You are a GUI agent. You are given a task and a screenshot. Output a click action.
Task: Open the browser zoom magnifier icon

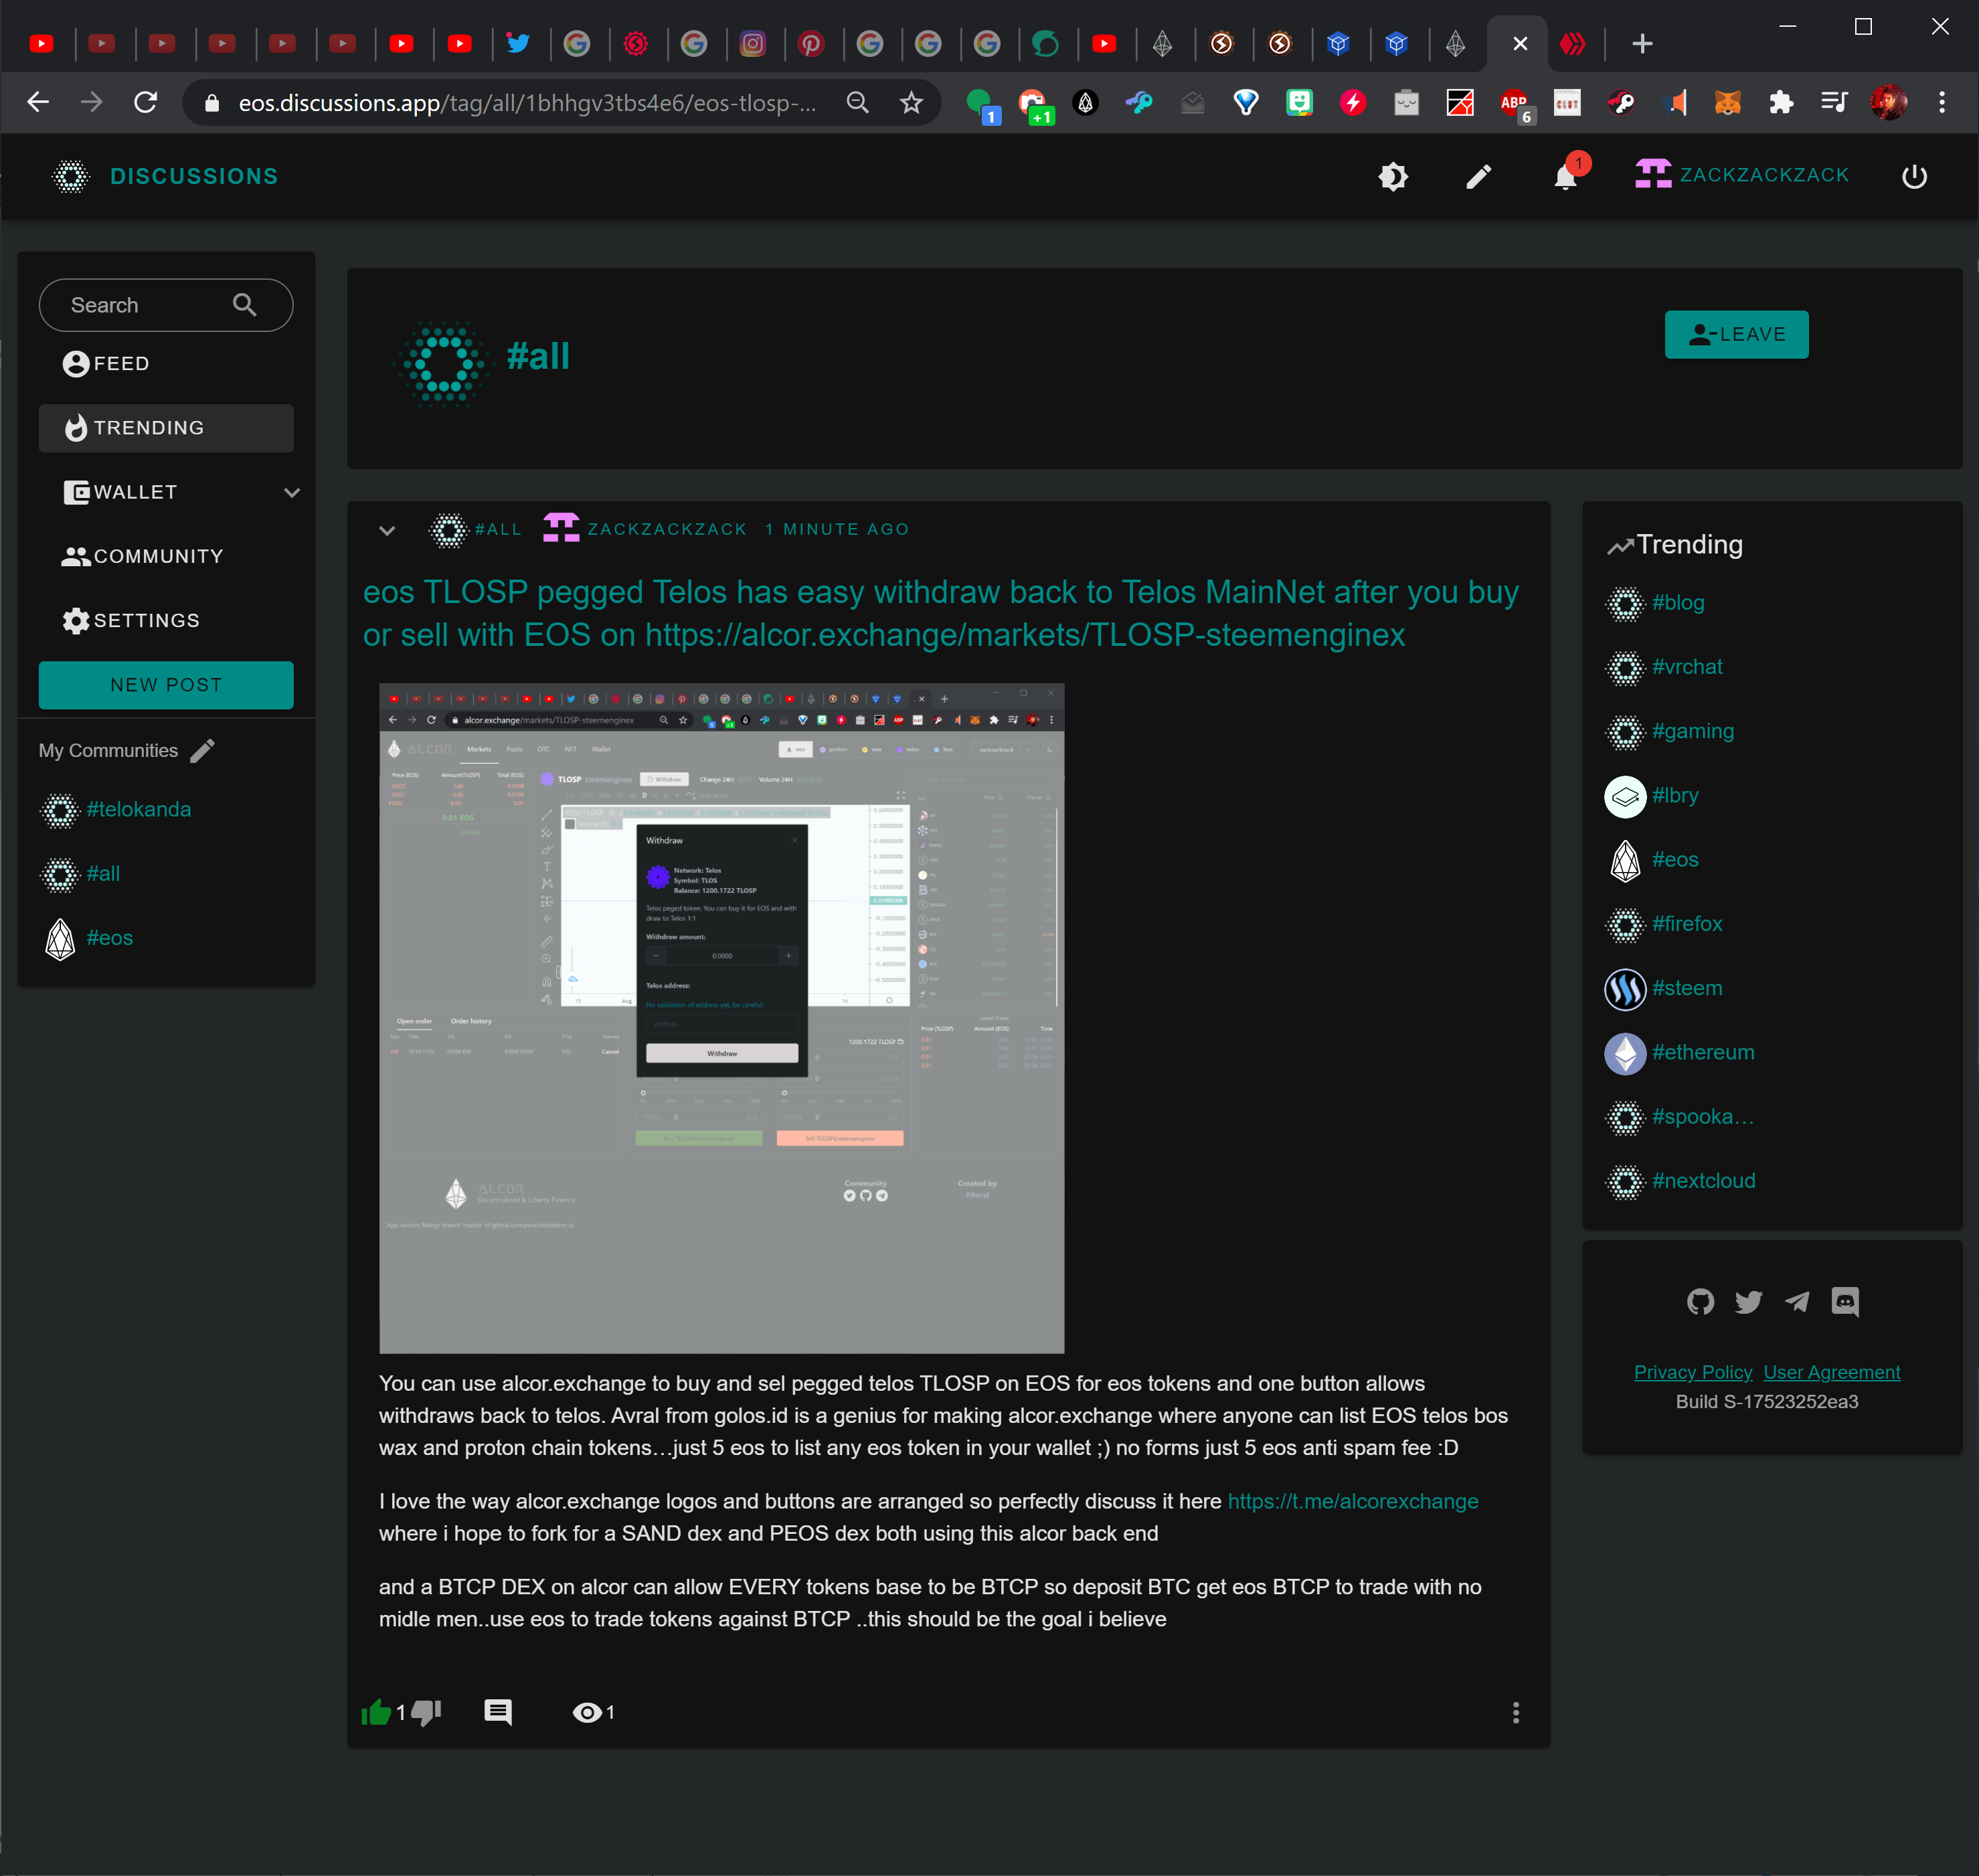(857, 102)
